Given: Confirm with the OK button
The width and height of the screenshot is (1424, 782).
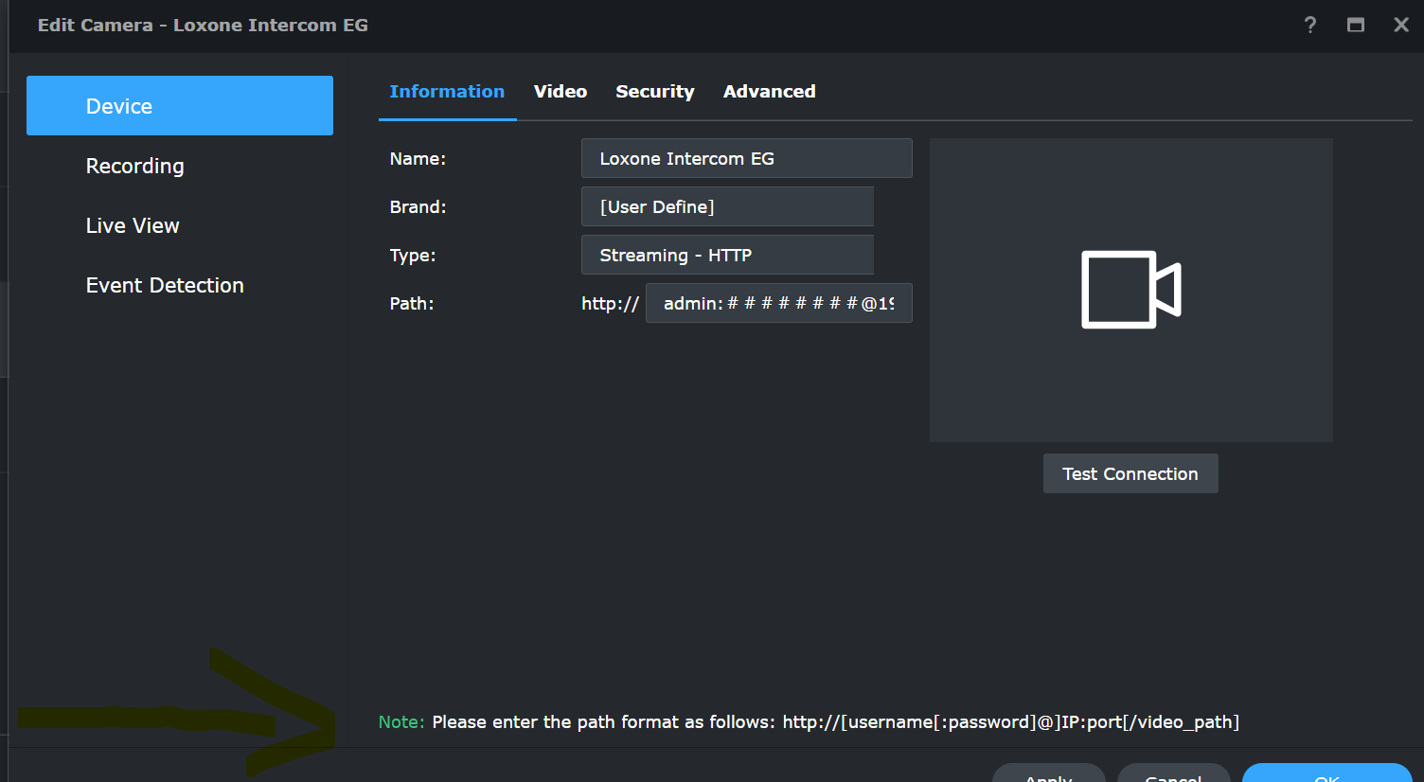Looking at the screenshot, I should tap(1327, 774).
